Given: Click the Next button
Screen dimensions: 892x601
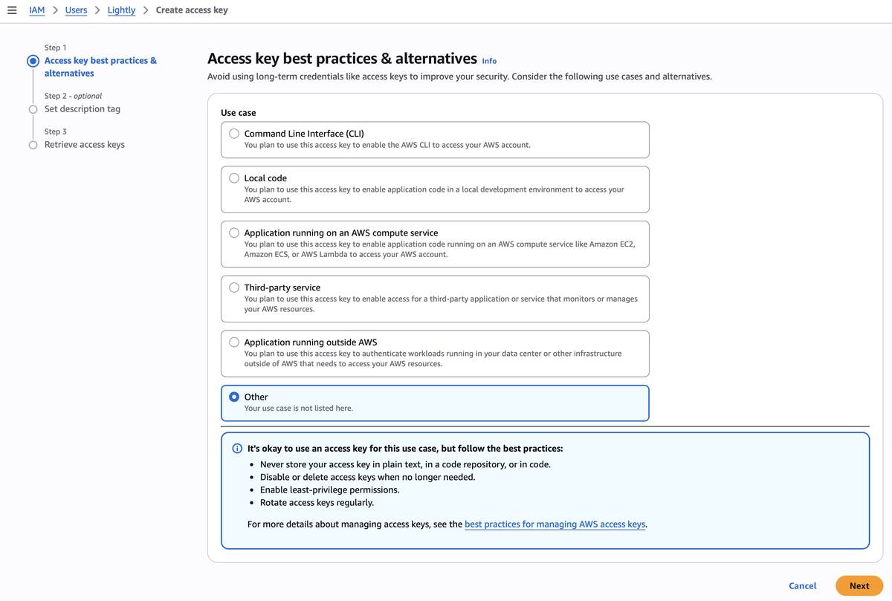Looking at the screenshot, I should [859, 585].
